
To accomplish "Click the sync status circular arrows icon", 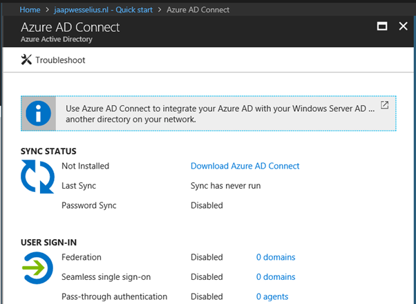I will (x=37, y=177).
